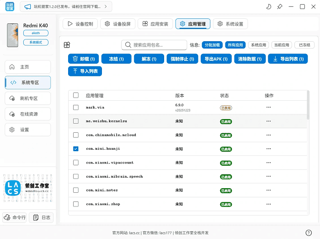This screenshot has height=239, width=320.
Task: Check the com.miui.notes checkbox
Action: pyautogui.click(x=76, y=190)
